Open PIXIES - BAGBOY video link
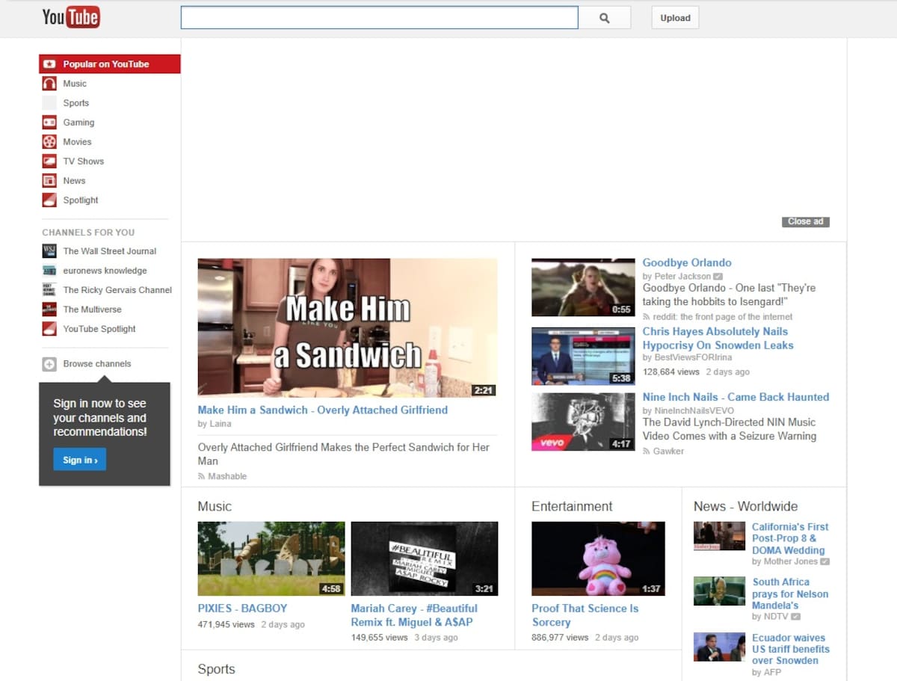This screenshot has width=897, height=681. (x=242, y=608)
